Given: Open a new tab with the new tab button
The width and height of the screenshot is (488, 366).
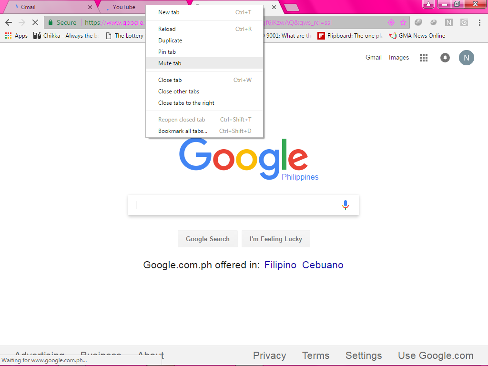Looking at the screenshot, I should [x=292, y=7].
